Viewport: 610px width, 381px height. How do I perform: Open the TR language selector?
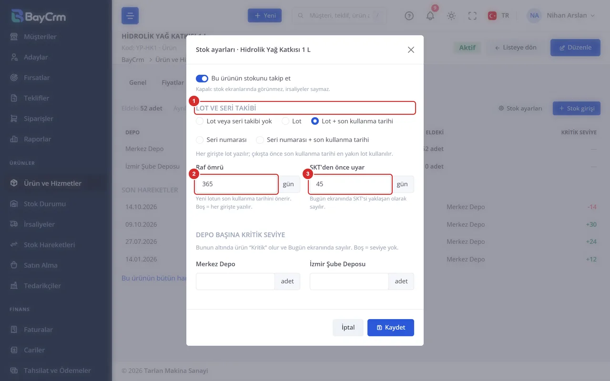(498, 16)
